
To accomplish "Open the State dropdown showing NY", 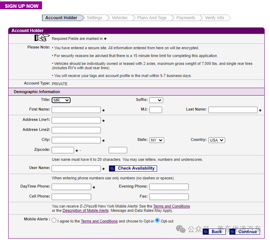I will point(156,140).
